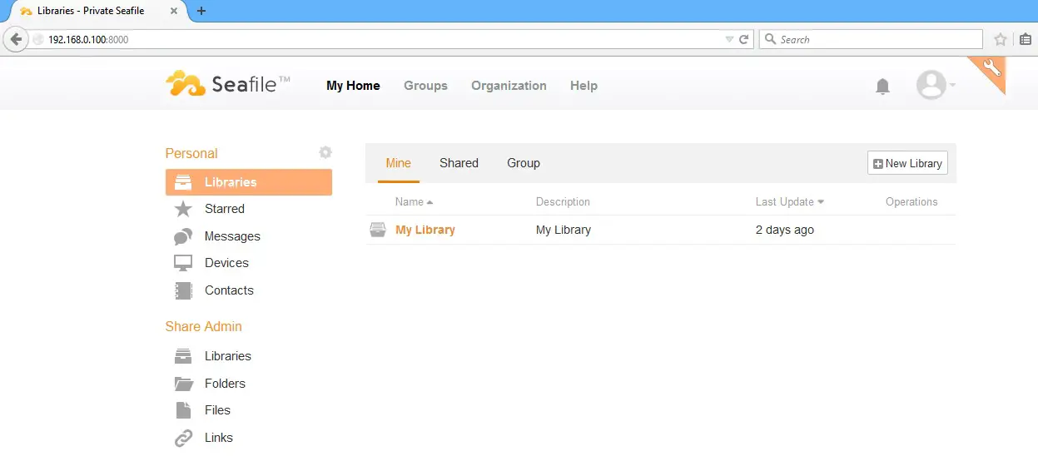Click the Description column header
This screenshot has width=1038, height=466.
pos(563,202)
